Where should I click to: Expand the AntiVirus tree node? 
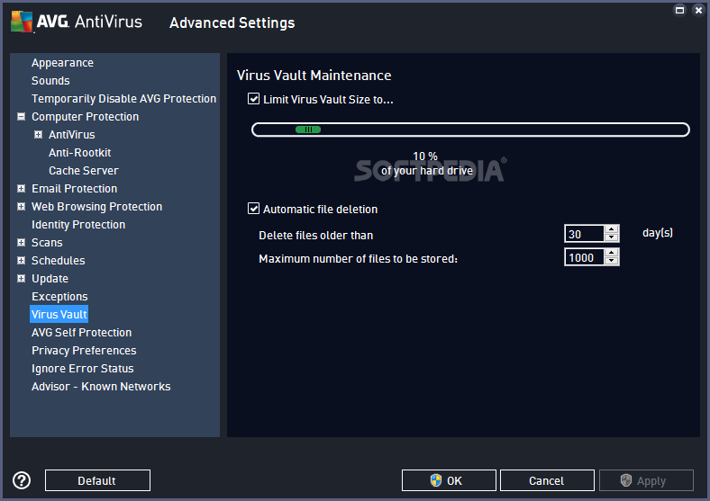coord(39,134)
